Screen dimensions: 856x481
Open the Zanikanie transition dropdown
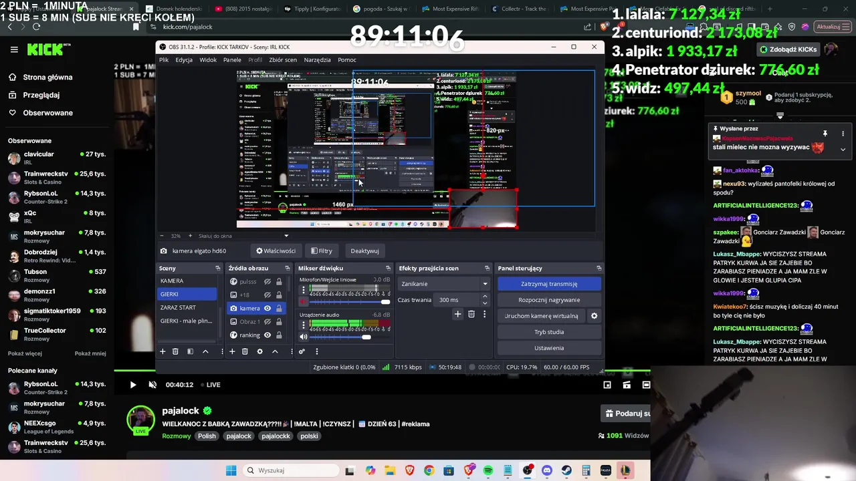coord(444,284)
